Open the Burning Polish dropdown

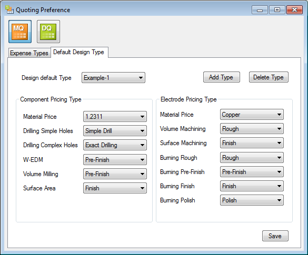coord(252,200)
